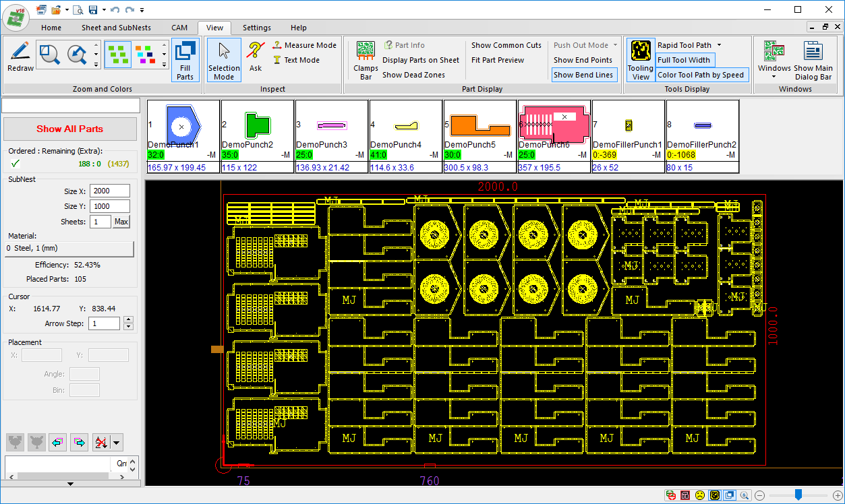Click the sad face status bar icon
This screenshot has width=845, height=504.
coord(700,495)
